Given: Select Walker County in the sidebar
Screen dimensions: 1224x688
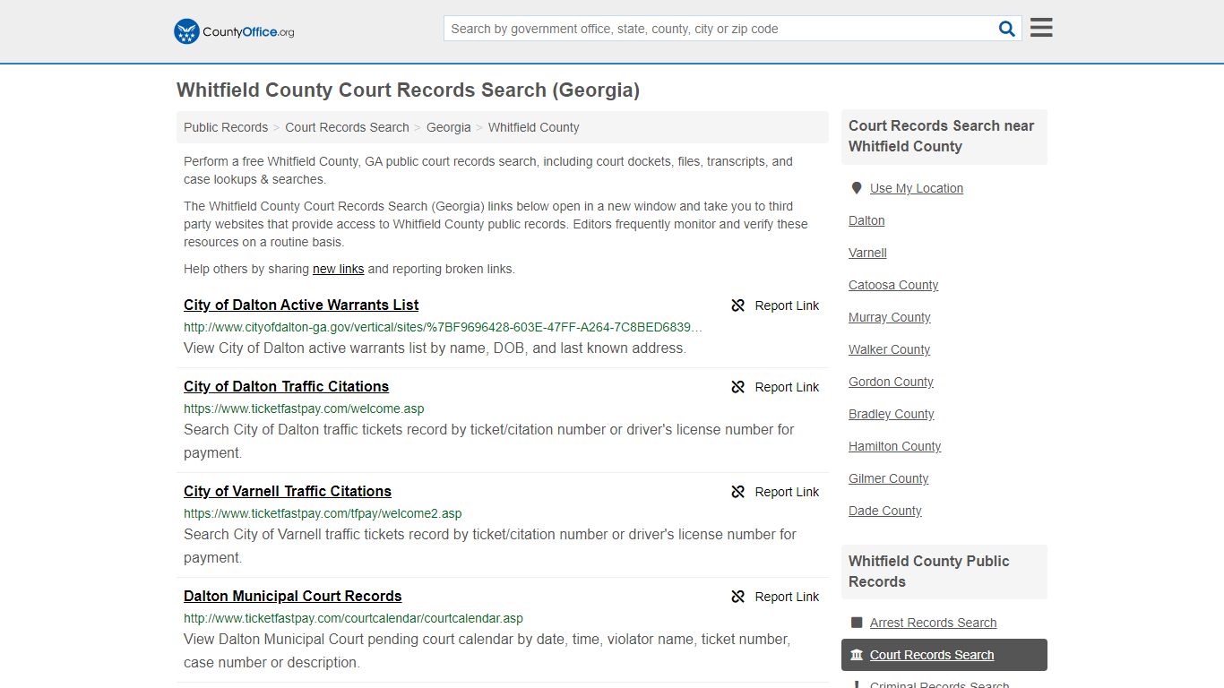Looking at the screenshot, I should pyautogui.click(x=889, y=349).
